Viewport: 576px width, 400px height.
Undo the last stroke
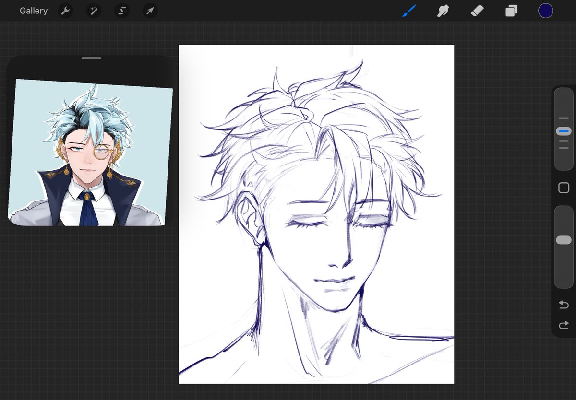pos(564,305)
